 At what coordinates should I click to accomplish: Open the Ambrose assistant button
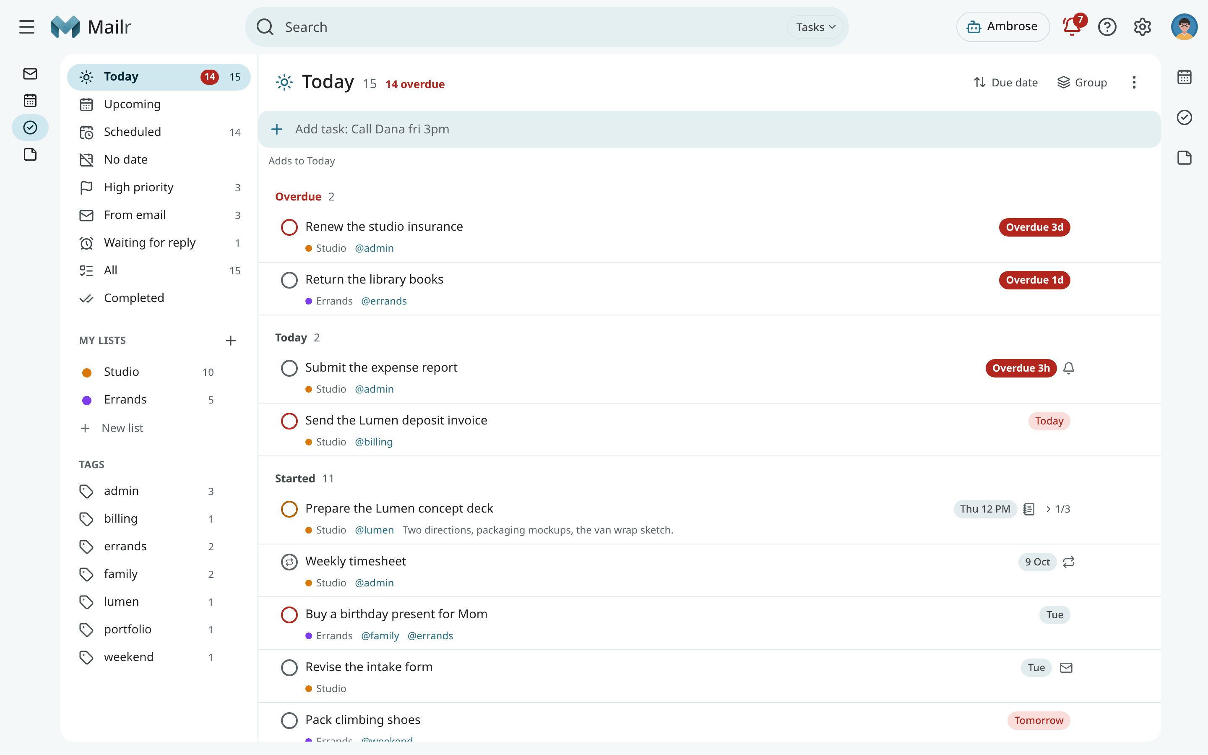1002,27
